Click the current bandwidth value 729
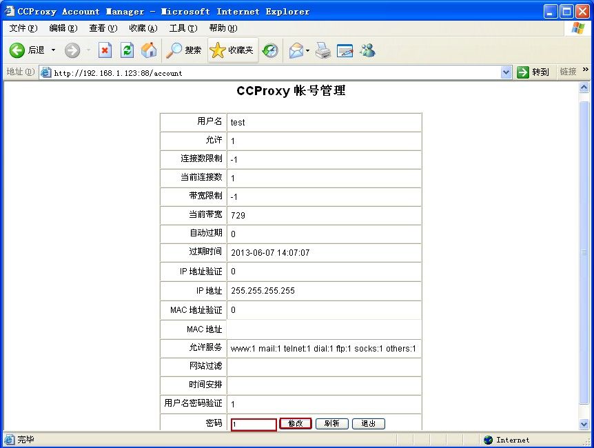 pyautogui.click(x=238, y=216)
